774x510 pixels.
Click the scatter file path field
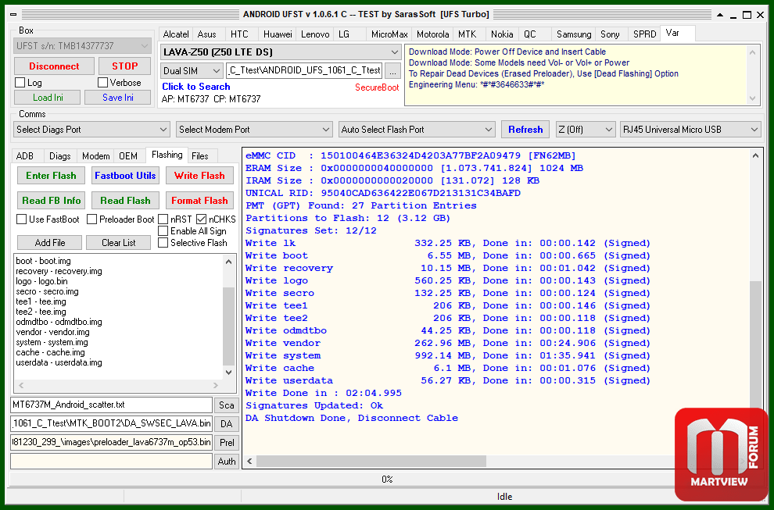coord(112,405)
